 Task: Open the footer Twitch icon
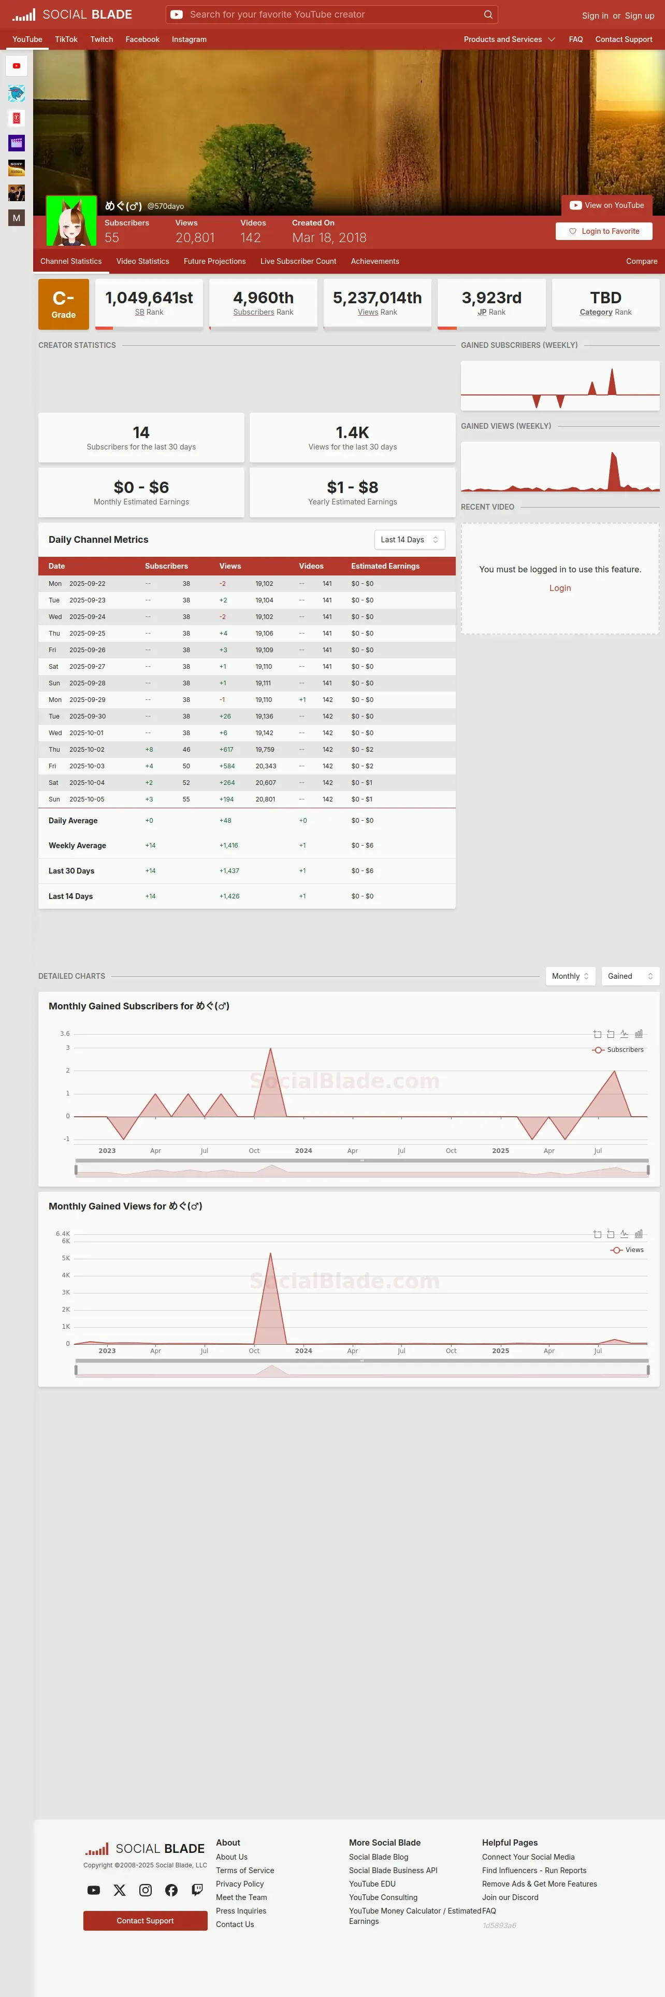[x=197, y=1890]
